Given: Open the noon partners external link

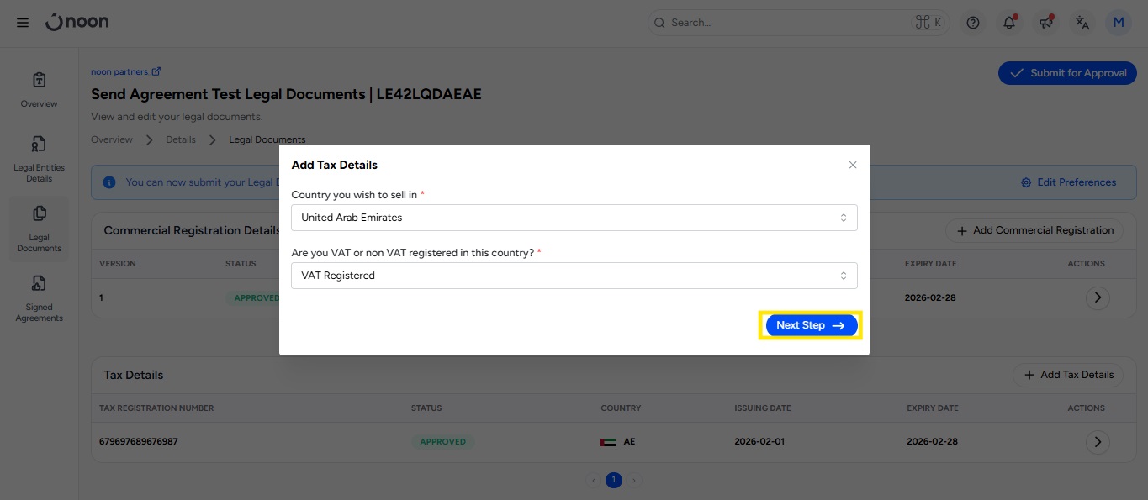Looking at the screenshot, I should 125,72.
